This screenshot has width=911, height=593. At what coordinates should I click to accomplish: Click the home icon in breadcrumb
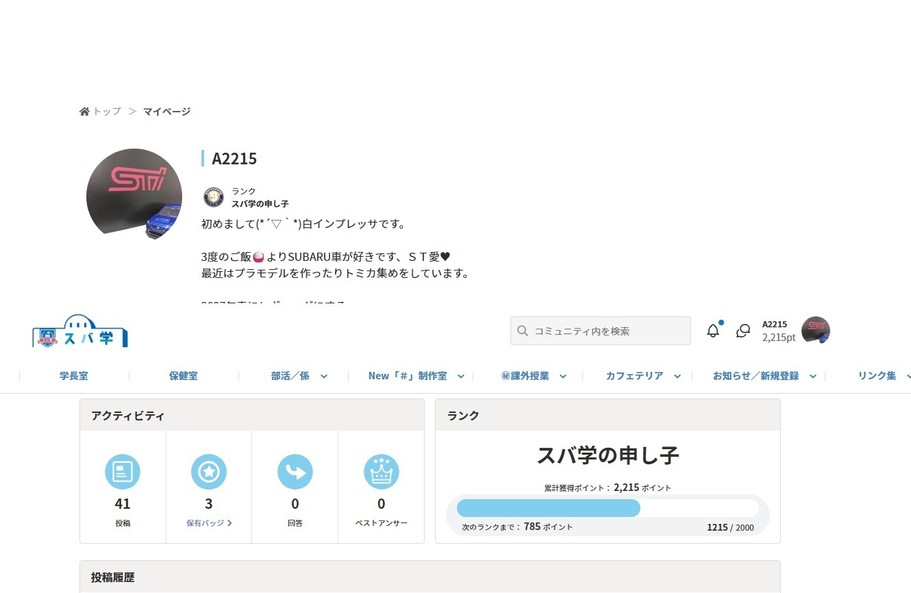click(x=84, y=112)
